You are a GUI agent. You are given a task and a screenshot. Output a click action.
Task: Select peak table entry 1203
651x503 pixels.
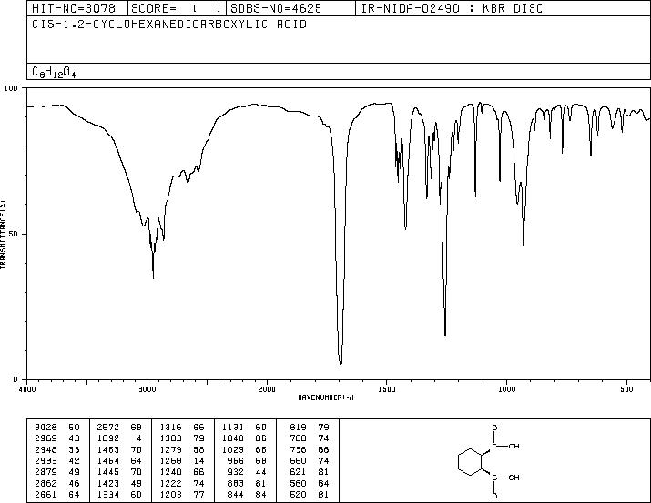[x=170, y=494]
